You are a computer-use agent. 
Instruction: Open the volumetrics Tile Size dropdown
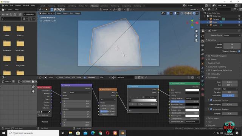click(x=230, y=89)
